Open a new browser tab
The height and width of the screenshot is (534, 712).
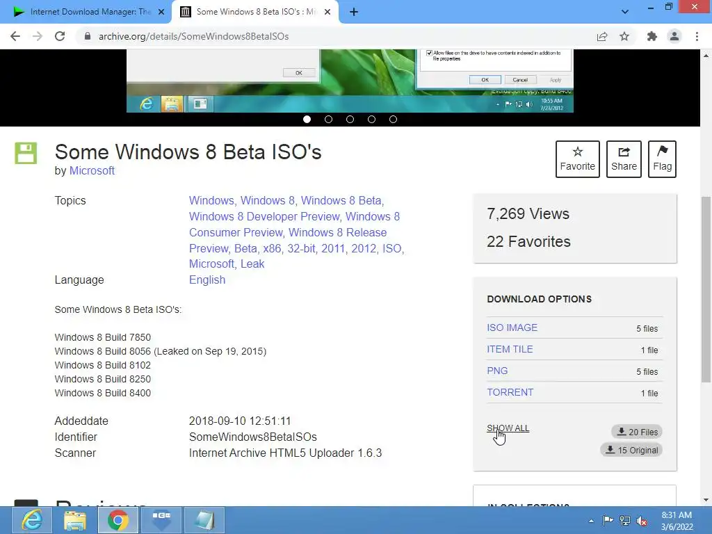point(354,13)
